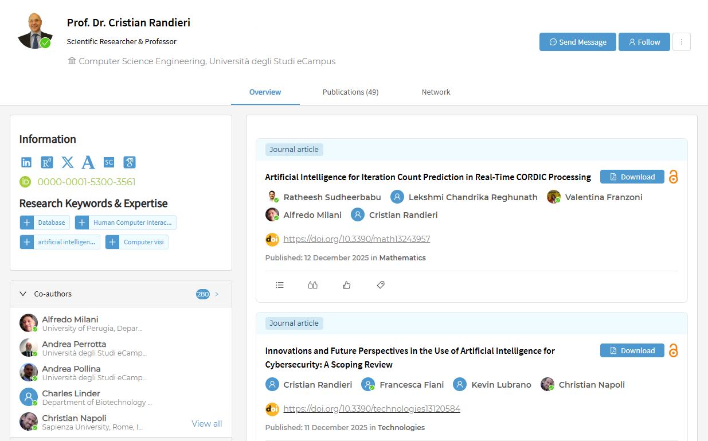Click the open access icon for CORDIC article
This screenshot has width=708, height=441.
(x=674, y=177)
